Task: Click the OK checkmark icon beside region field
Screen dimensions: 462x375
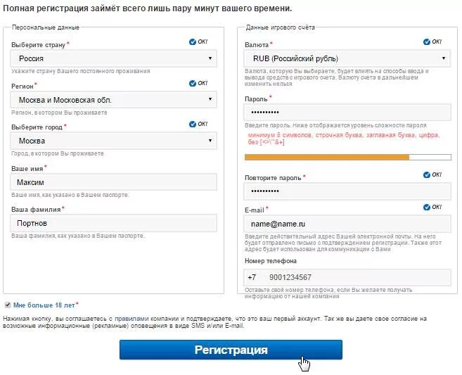Action: 193,83
